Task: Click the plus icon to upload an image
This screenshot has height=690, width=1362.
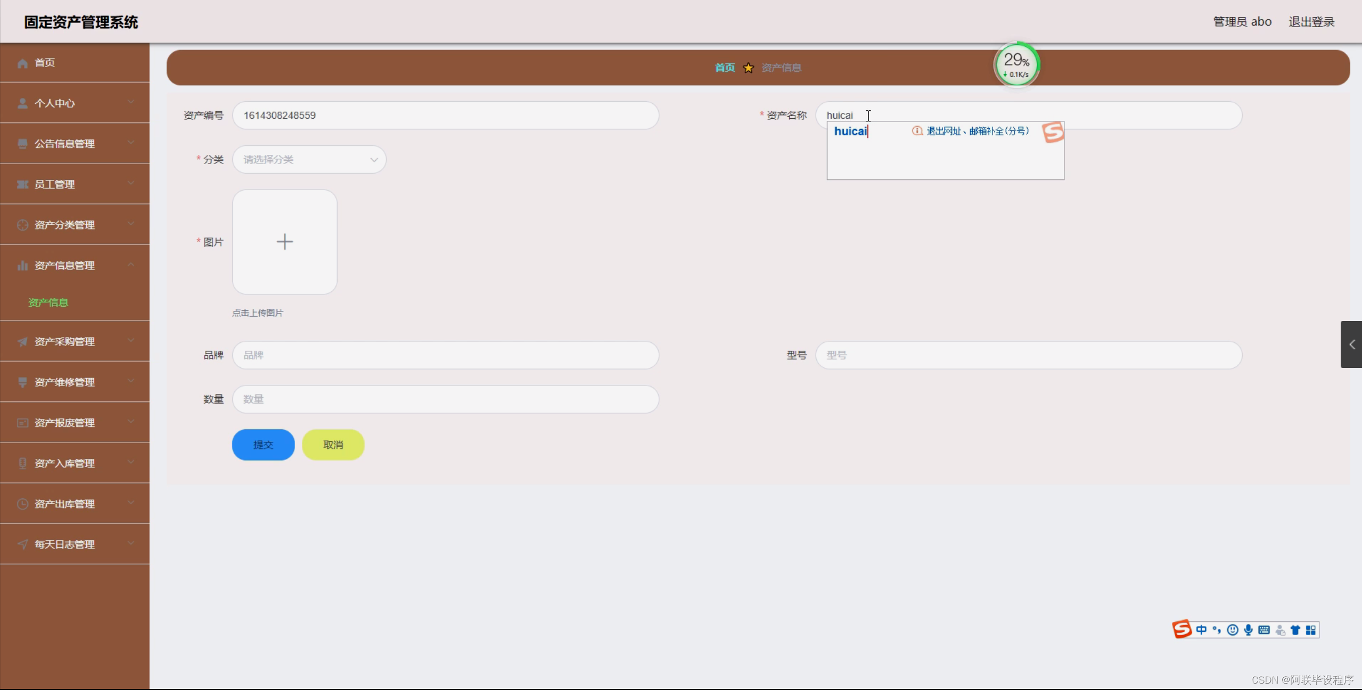Action: pyautogui.click(x=285, y=242)
